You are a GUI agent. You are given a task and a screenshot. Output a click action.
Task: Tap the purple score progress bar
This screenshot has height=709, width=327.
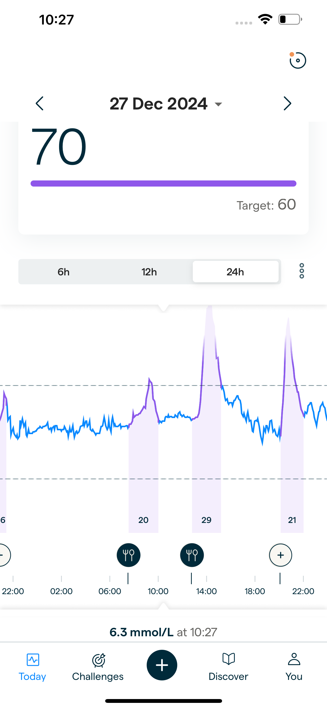[x=163, y=184]
